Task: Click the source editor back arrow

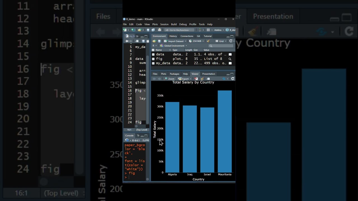Action: [127, 41]
